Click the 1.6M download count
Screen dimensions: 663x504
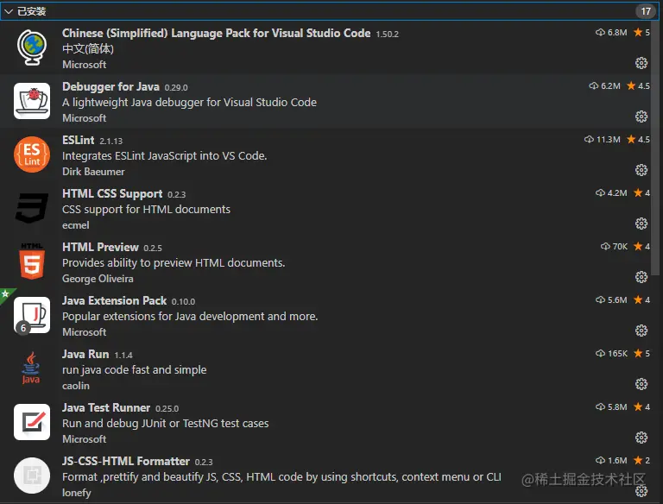pyautogui.click(x=611, y=461)
